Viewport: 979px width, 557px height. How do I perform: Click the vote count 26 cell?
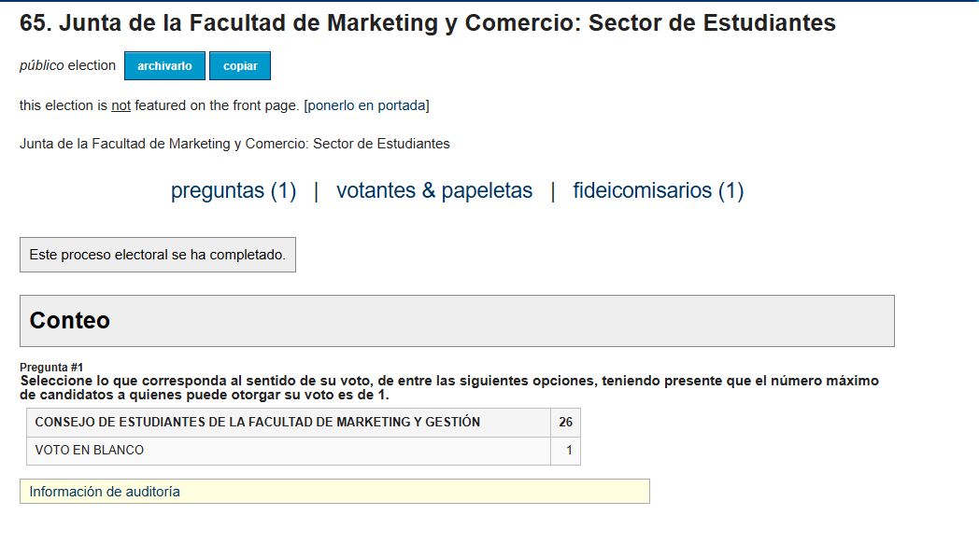(x=566, y=423)
